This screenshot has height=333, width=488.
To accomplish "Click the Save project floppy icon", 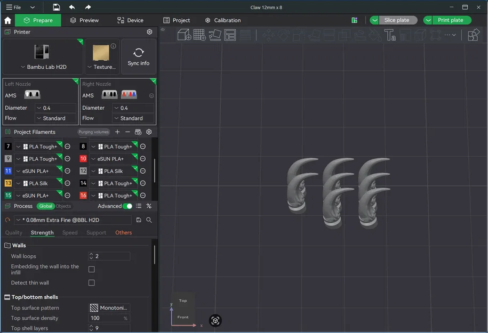I will pos(57,7).
